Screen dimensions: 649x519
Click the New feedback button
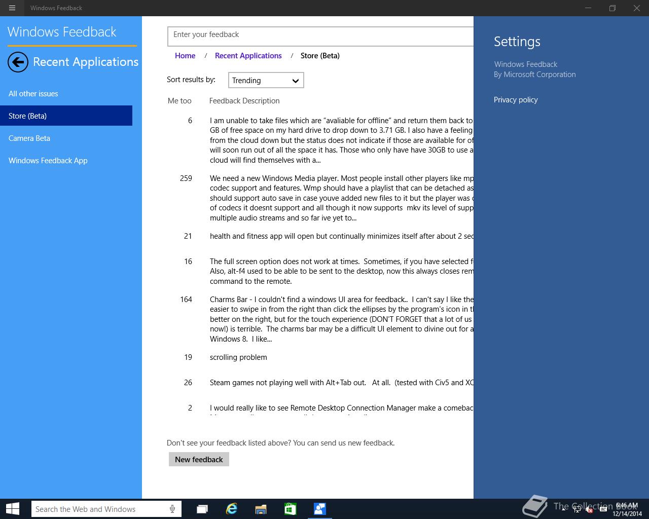199,459
